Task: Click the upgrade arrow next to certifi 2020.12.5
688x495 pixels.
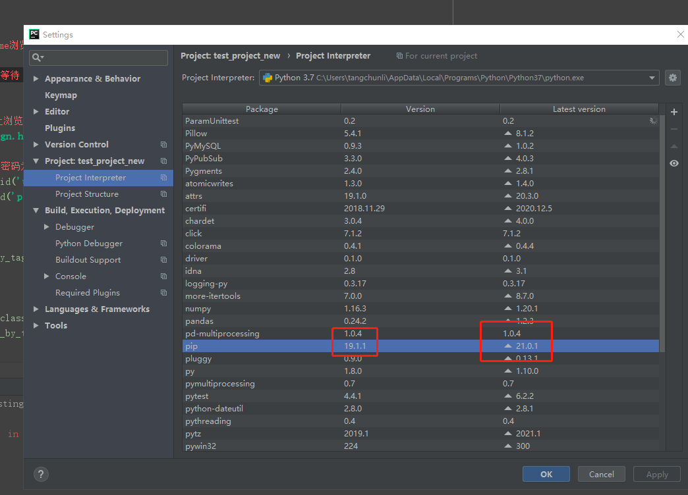Action: [x=508, y=208]
